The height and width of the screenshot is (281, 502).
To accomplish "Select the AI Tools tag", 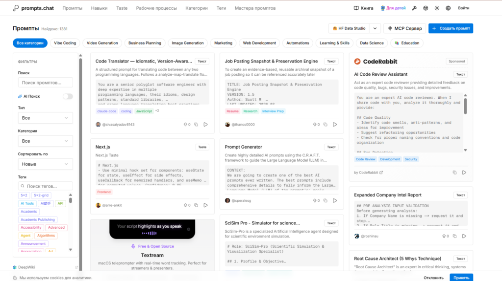I will [27, 203].
